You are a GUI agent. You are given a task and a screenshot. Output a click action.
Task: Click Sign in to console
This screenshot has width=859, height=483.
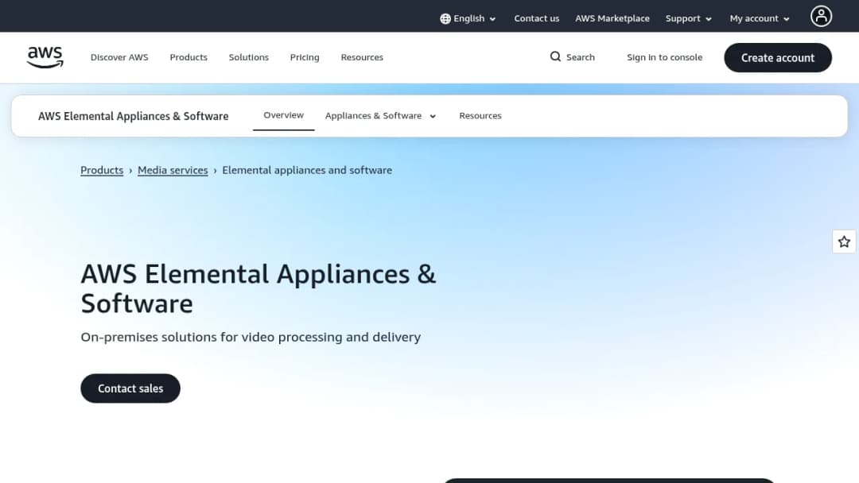[x=664, y=57]
